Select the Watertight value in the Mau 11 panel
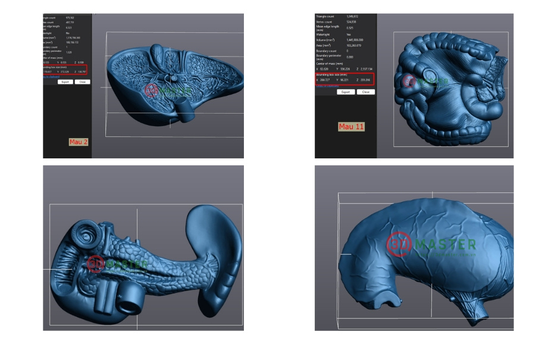This screenshot has height=350, width=558. 348,35
